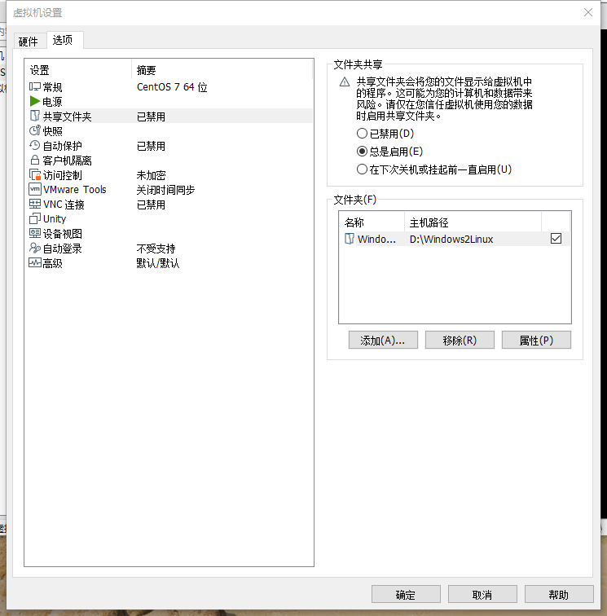This screenshot has height=616, width=607.
Task: Click the 属性(P) button
Action: (536, 341)
